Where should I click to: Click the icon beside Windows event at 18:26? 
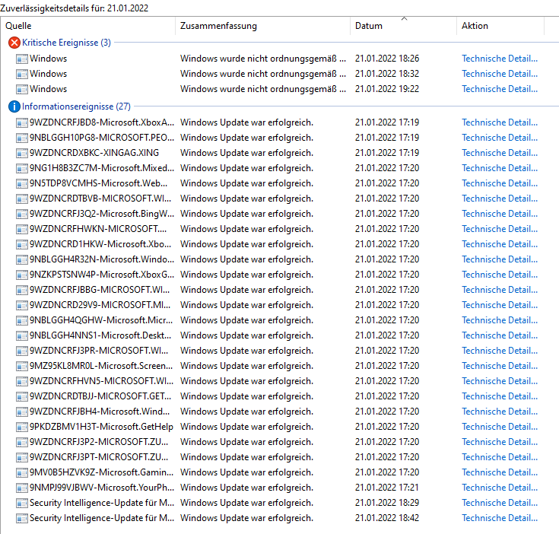point(22,59)
